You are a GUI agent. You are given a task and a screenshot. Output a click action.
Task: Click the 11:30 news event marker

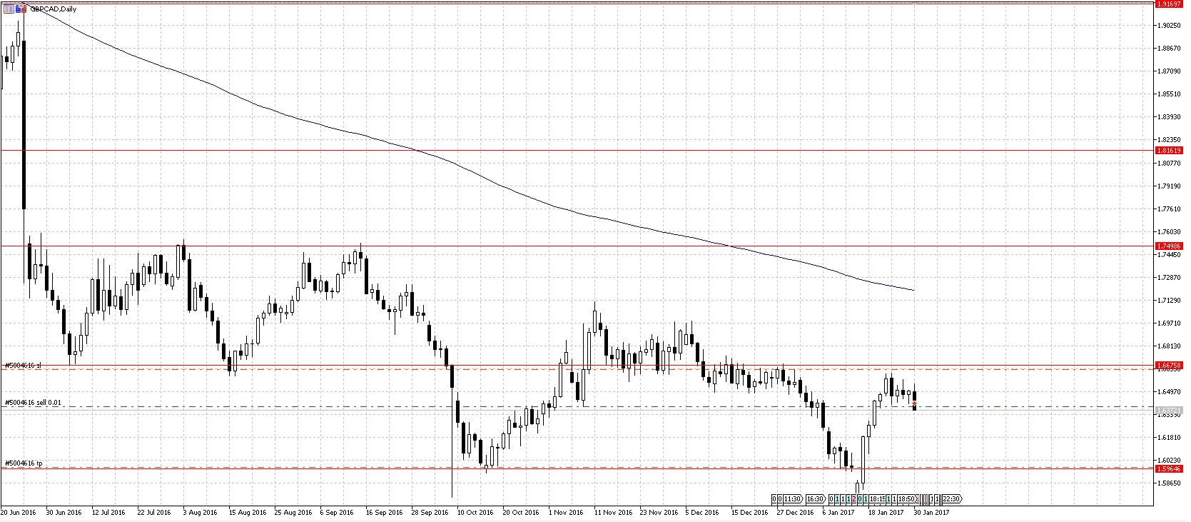pos(793,499)
